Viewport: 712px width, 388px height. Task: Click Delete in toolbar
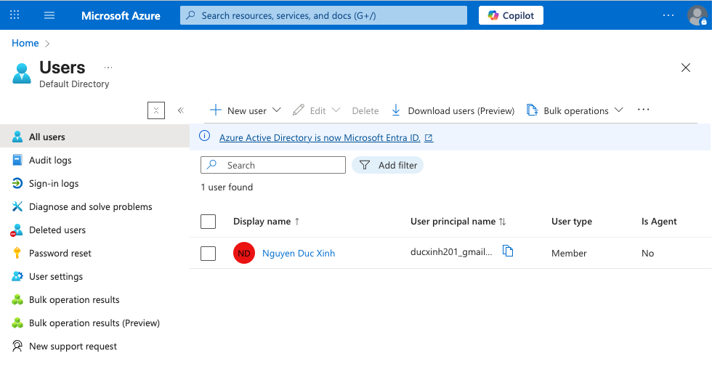[365, 111]
